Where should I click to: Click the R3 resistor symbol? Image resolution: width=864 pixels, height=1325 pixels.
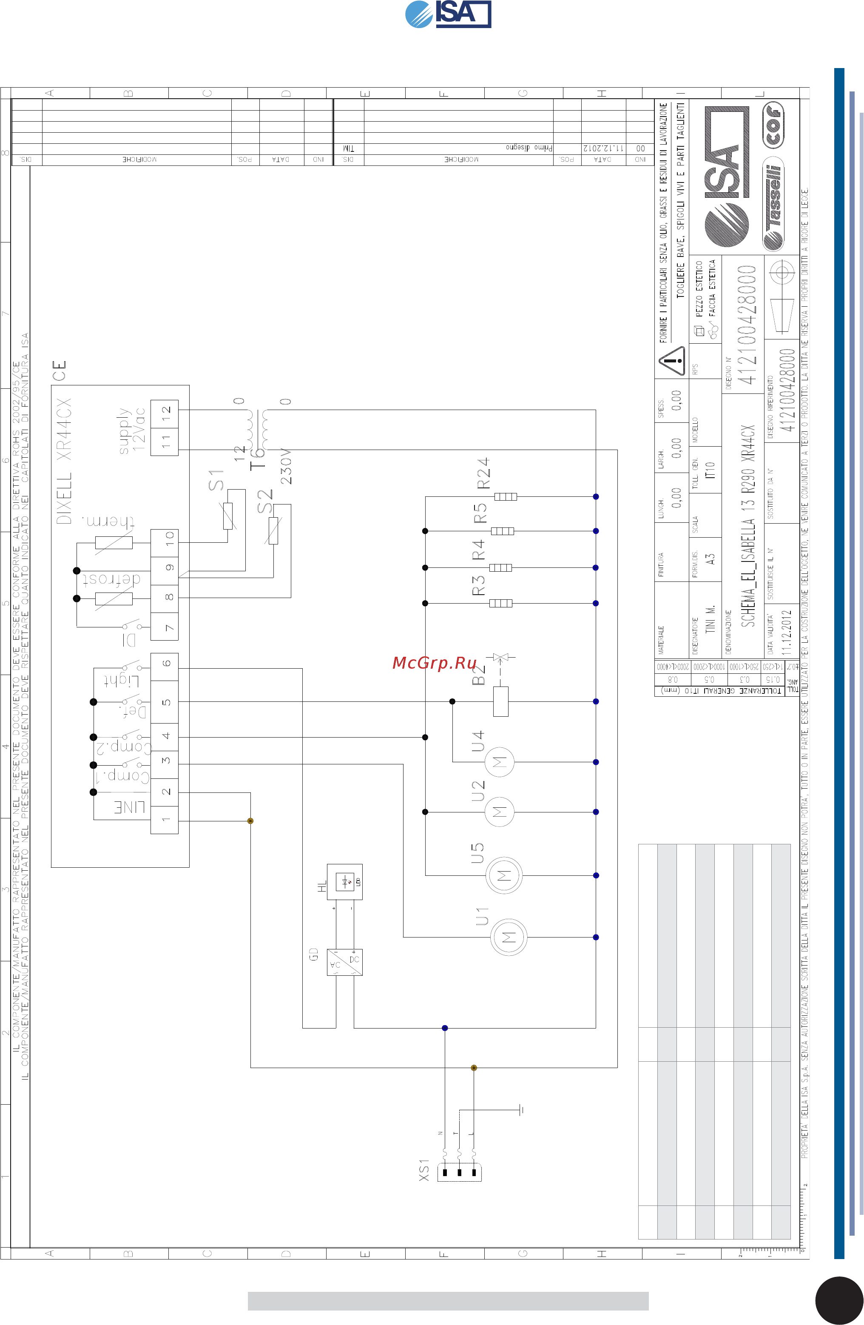(501, 603)
